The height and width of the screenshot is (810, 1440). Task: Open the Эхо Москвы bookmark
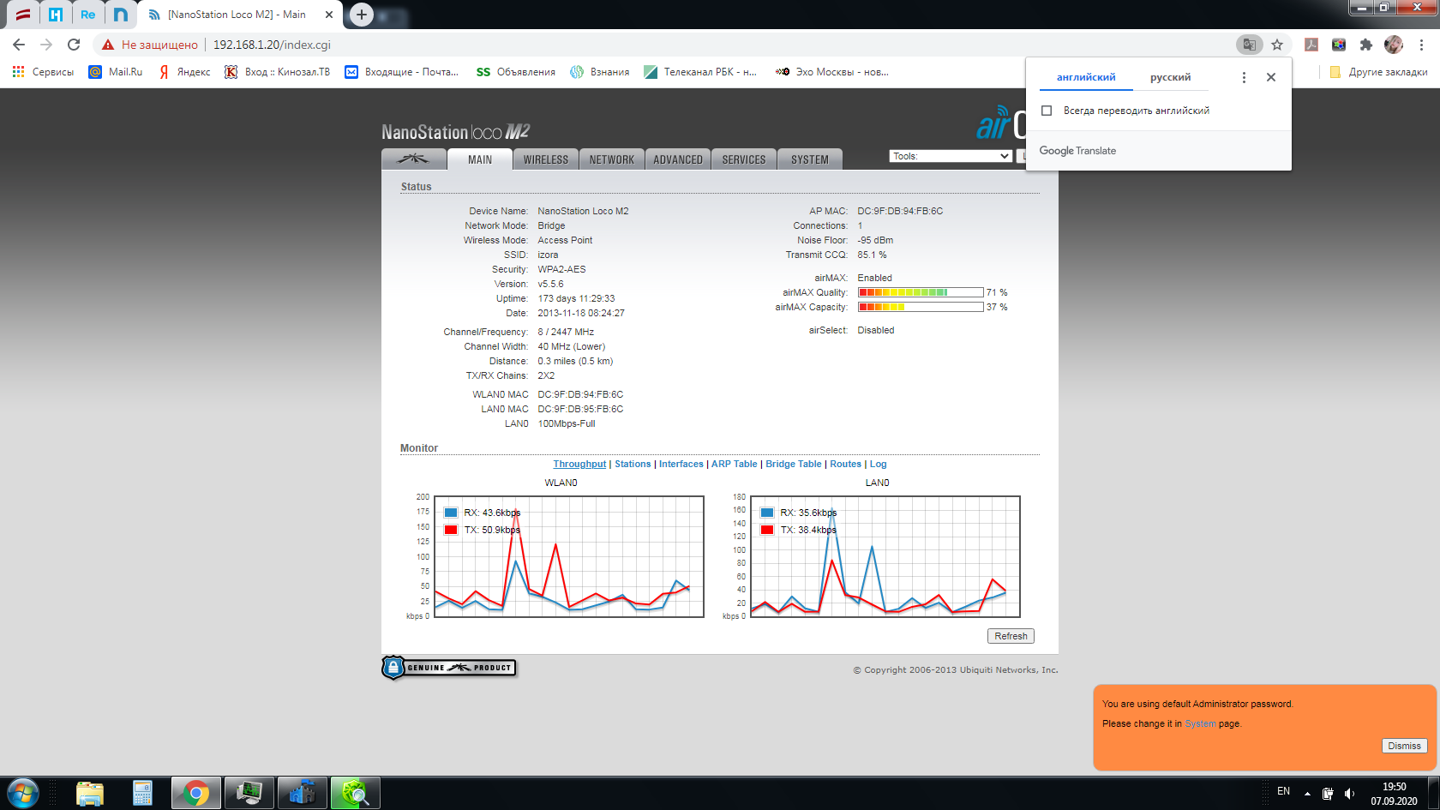832,72
